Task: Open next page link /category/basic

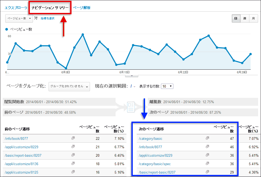Action: [x=150, y=138]
